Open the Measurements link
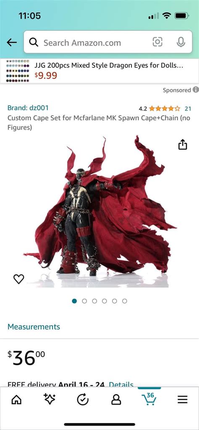199x430 pixels. tap(34, 327)
